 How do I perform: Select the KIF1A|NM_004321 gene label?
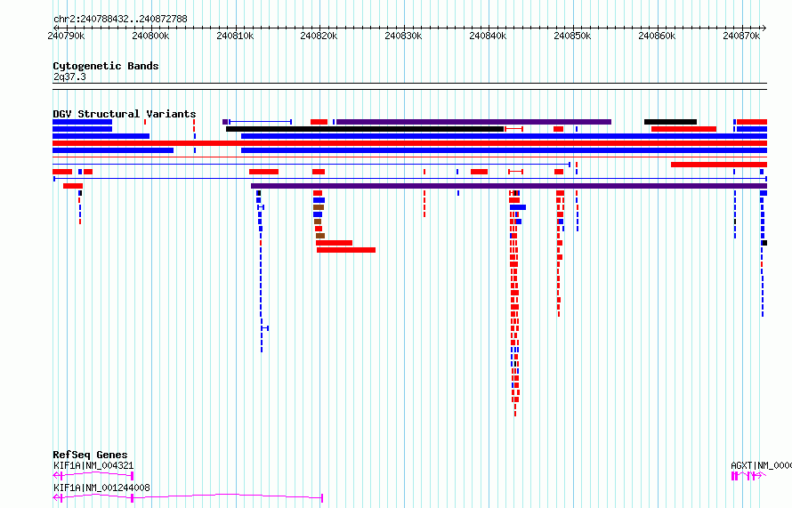(93, 465)
